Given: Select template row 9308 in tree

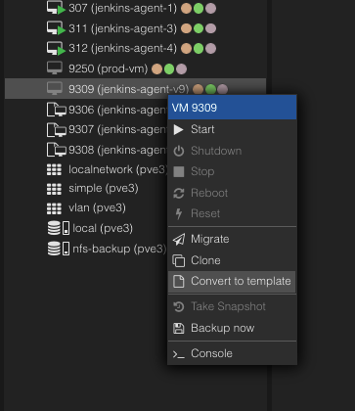Looking at the screenshot, I should click(86, 150).
